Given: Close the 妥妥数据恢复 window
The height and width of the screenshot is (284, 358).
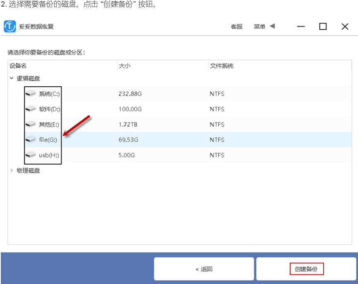Looking at the screenshot, I should coord(345,26).
